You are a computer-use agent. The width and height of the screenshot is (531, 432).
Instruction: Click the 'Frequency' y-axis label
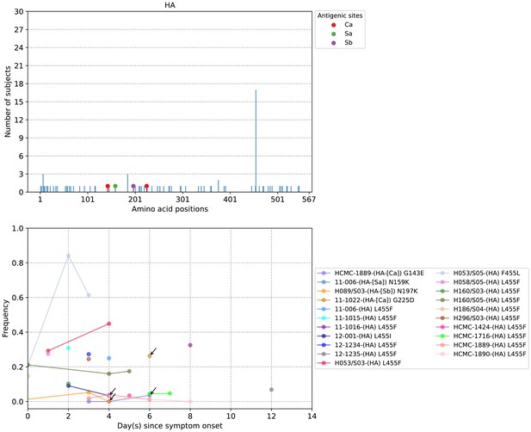click(x=5, y=318)
